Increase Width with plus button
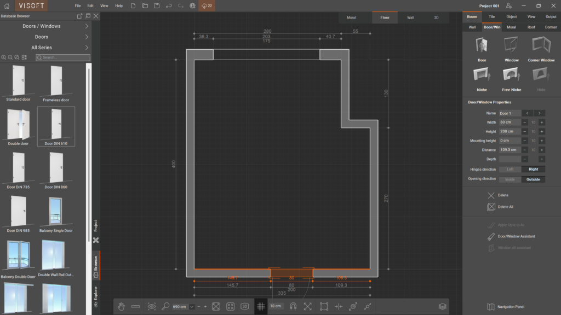The height and width of the screenshot is (315, 561). click(x=542, y=122)
